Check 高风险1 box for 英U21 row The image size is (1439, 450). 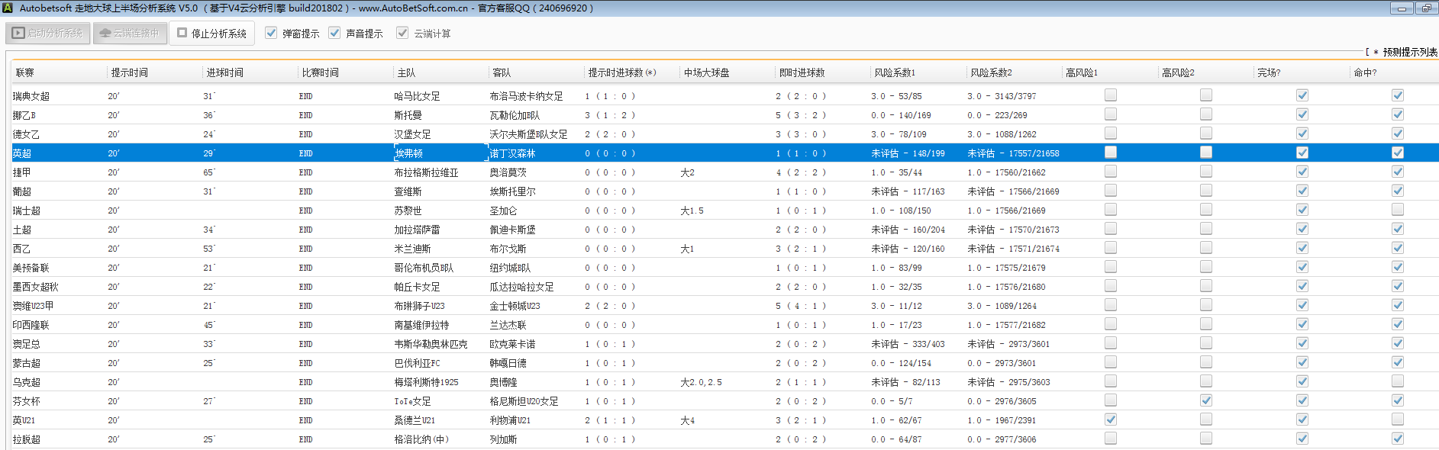(1111, 419)
